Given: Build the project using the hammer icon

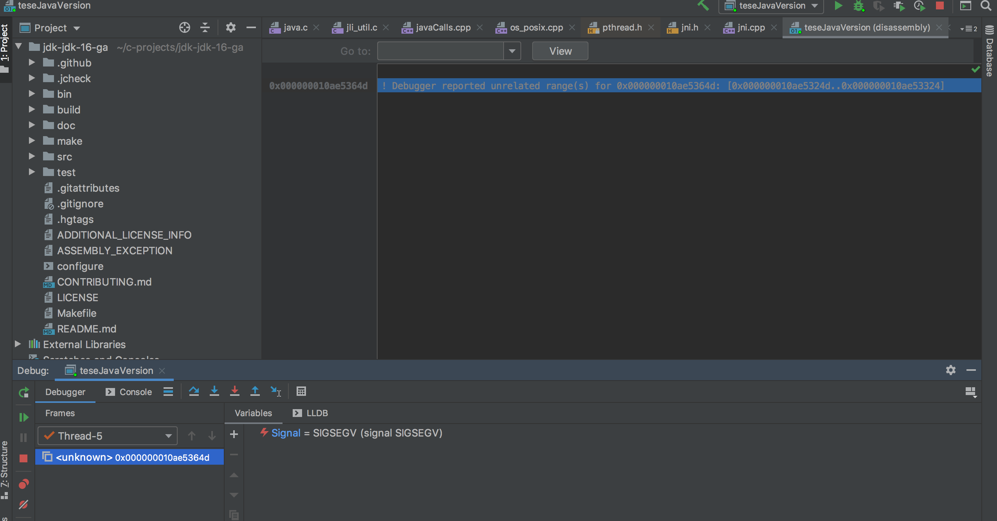Looking at the screenshot, I should point(703,6).
